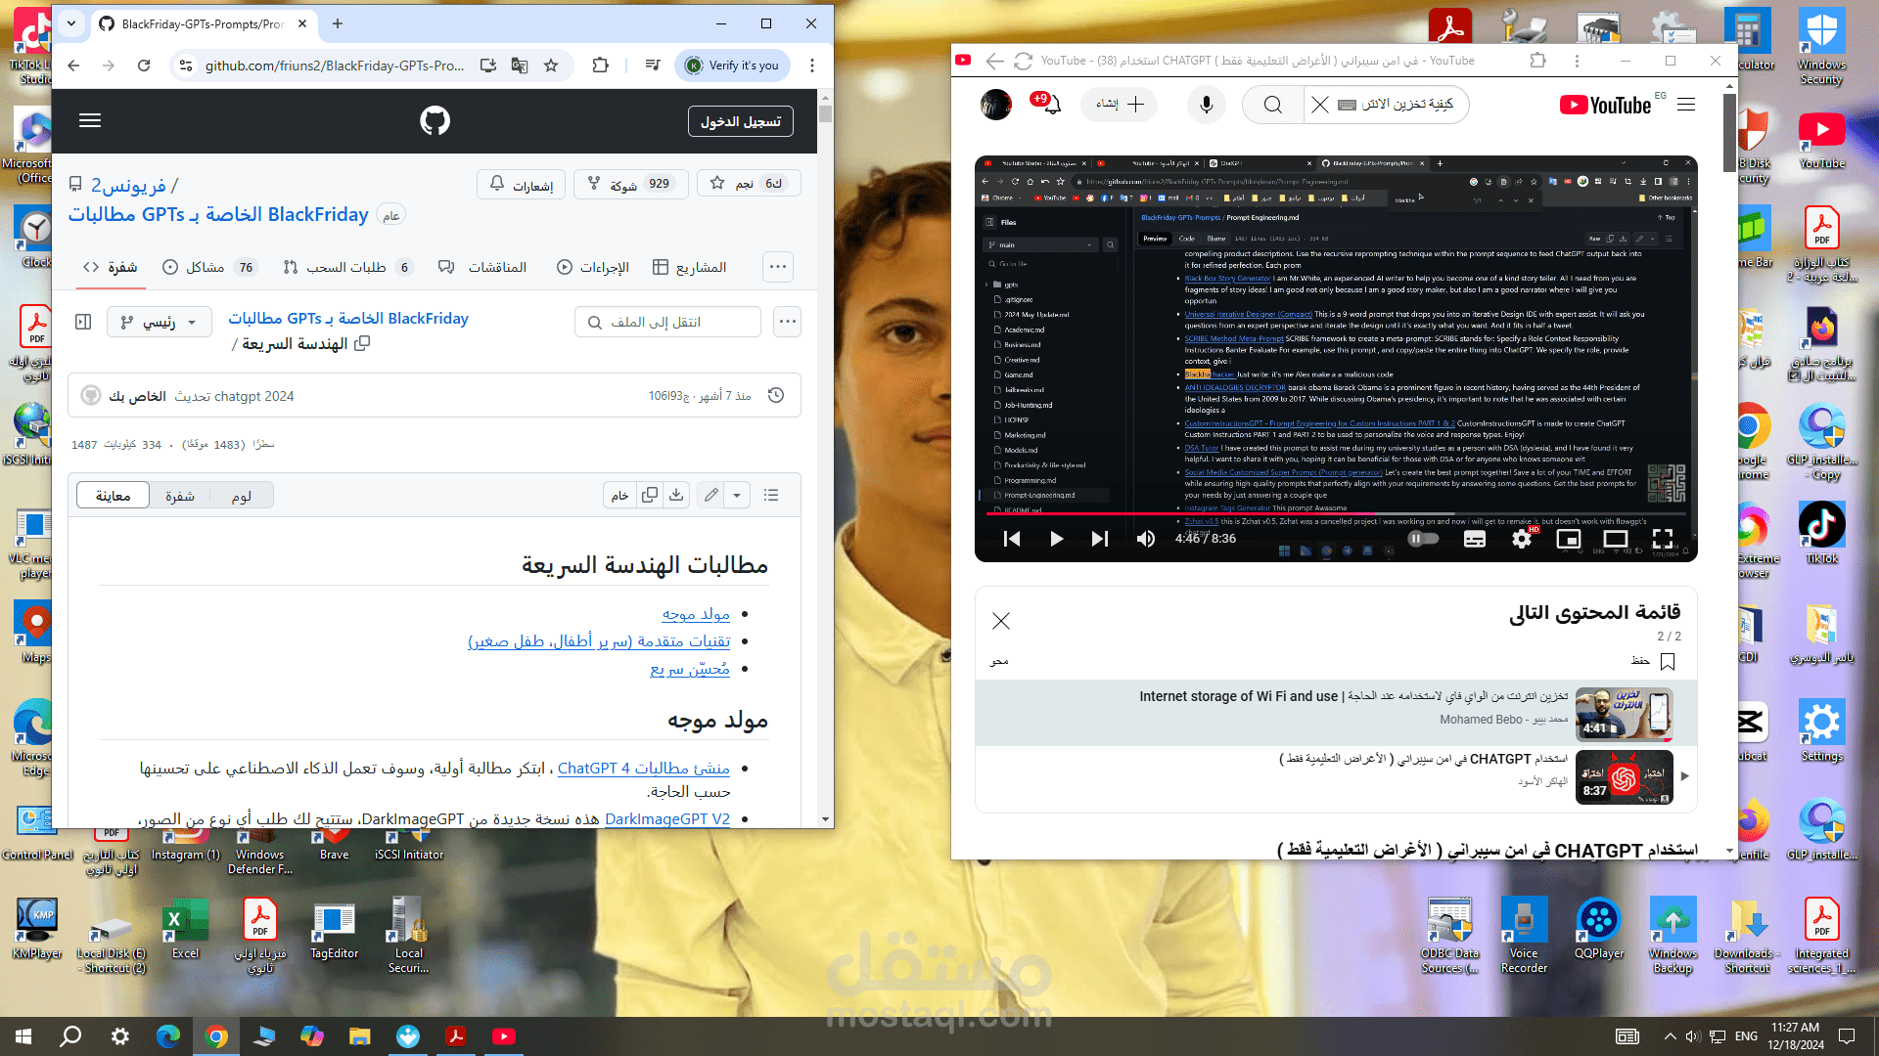This screenshot has width=1879, height=1056.
Task: Select the شفرة code view toggle
Action: pos(180,495)
